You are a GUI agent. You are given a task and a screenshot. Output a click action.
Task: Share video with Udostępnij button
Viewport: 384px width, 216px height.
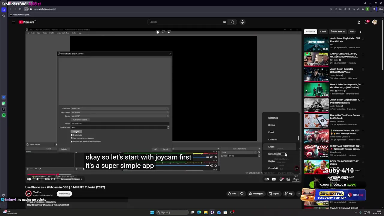256,194
